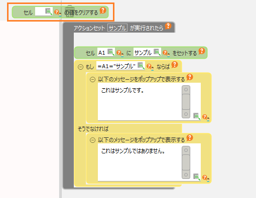Click cell picker icon in ではありません message box
256x198 pixels.
point(197,177)
